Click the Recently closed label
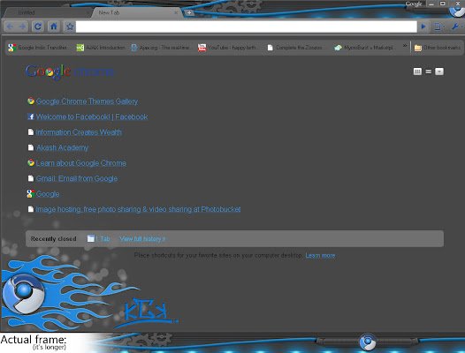Image resolution: width=465 pixels, height=353 pixels. (54, 238)
